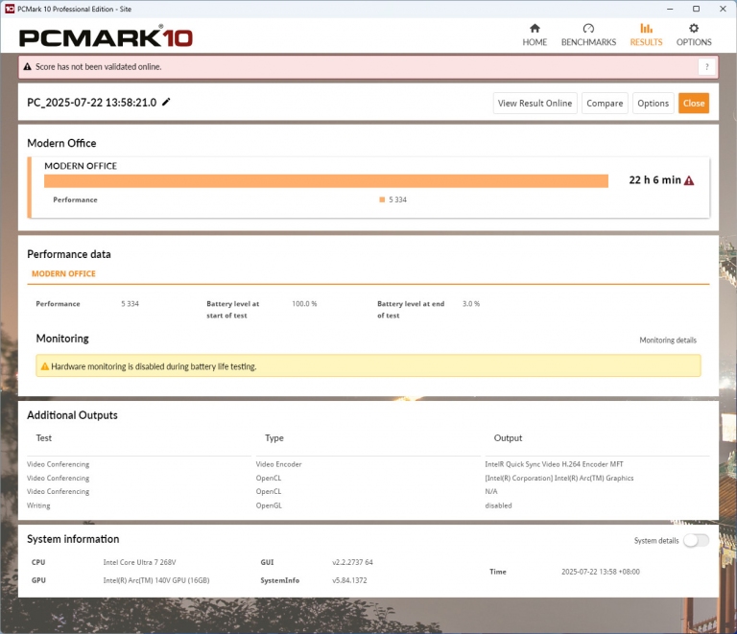Select the MODERN OFFICE performance data tab
This screenshot has width=737, height=634.
63,273
